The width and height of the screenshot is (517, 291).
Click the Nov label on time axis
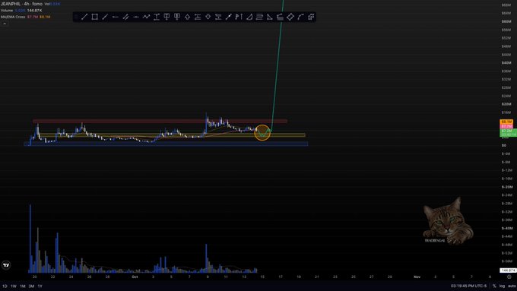point(417,277)
